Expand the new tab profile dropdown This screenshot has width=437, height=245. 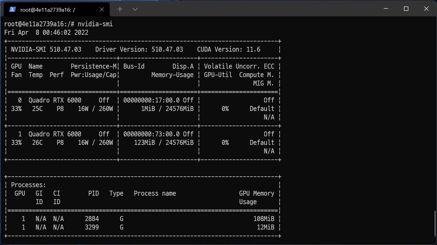pos(135,9)
